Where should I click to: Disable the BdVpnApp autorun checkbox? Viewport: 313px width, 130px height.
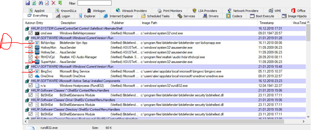click(31, 42)
